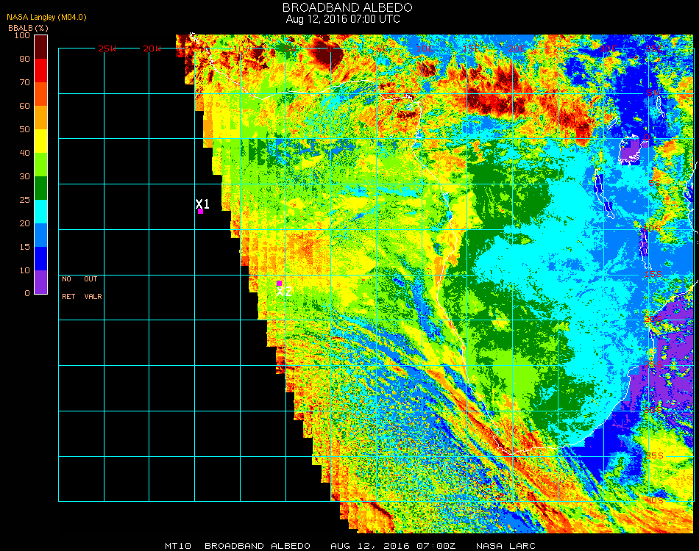This screenshot has width=699, height=551.
Task: Click the '25S' latitude label
Action: pos(653,365)
